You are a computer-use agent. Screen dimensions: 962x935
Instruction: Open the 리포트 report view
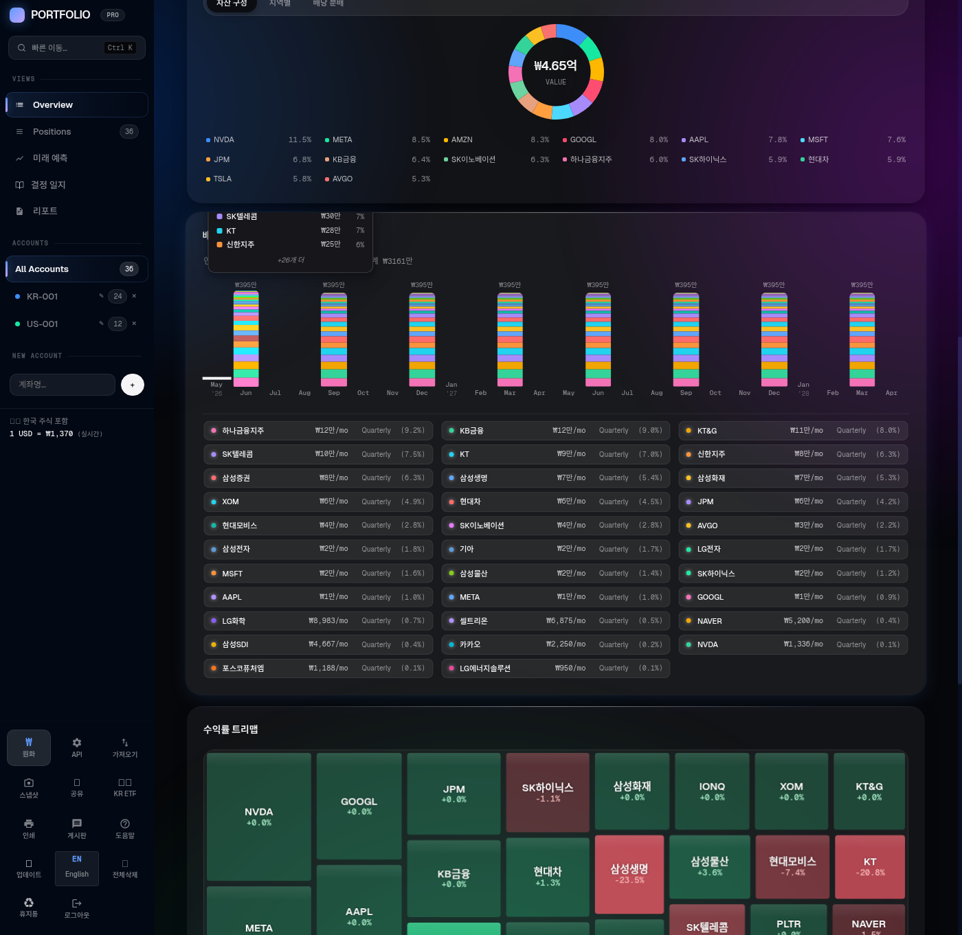77,211
